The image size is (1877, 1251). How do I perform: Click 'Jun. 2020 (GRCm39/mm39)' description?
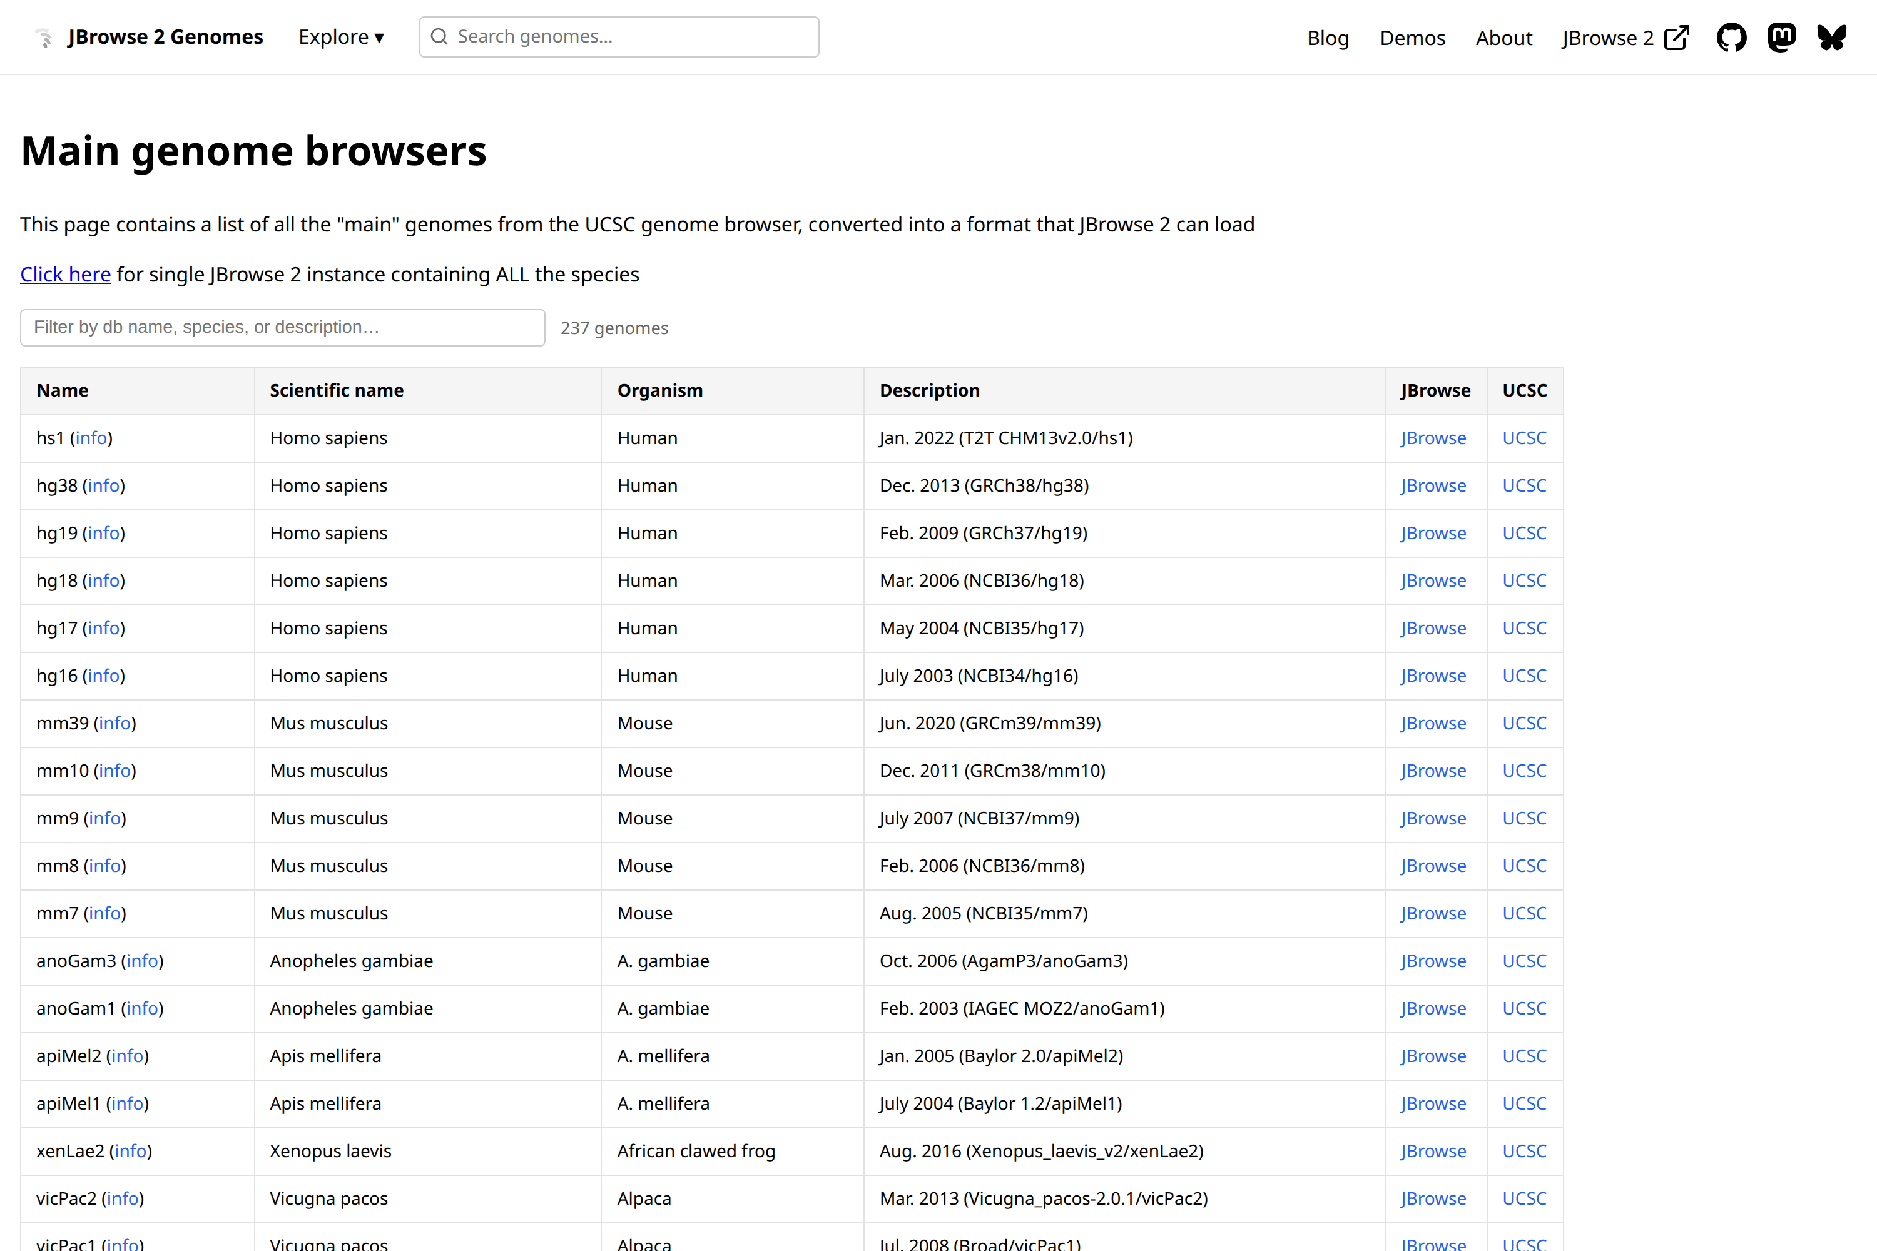pyautogui.click(x=990, y=724)
